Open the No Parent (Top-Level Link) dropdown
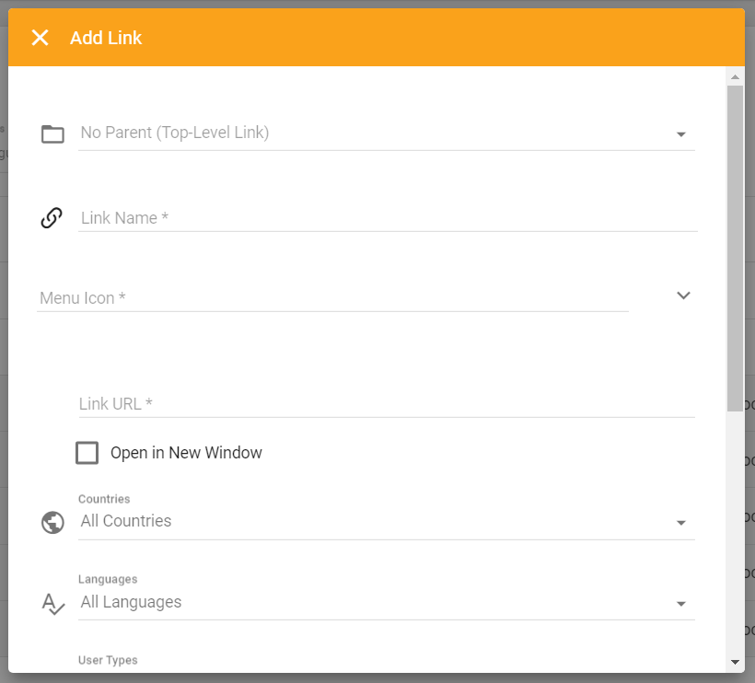755x683 pixels. point(368,133)
